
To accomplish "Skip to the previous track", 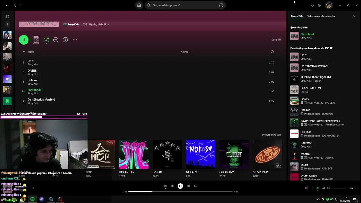I will pos(172,186).
